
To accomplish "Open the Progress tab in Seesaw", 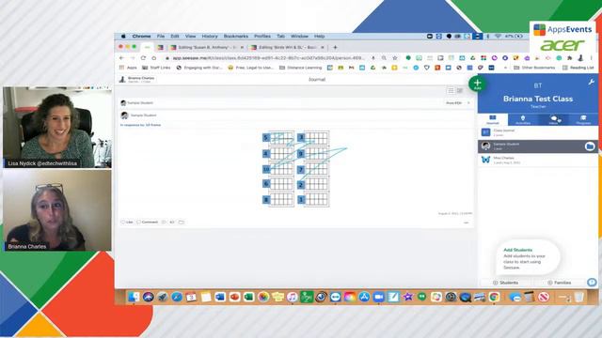I will (583, 119).
